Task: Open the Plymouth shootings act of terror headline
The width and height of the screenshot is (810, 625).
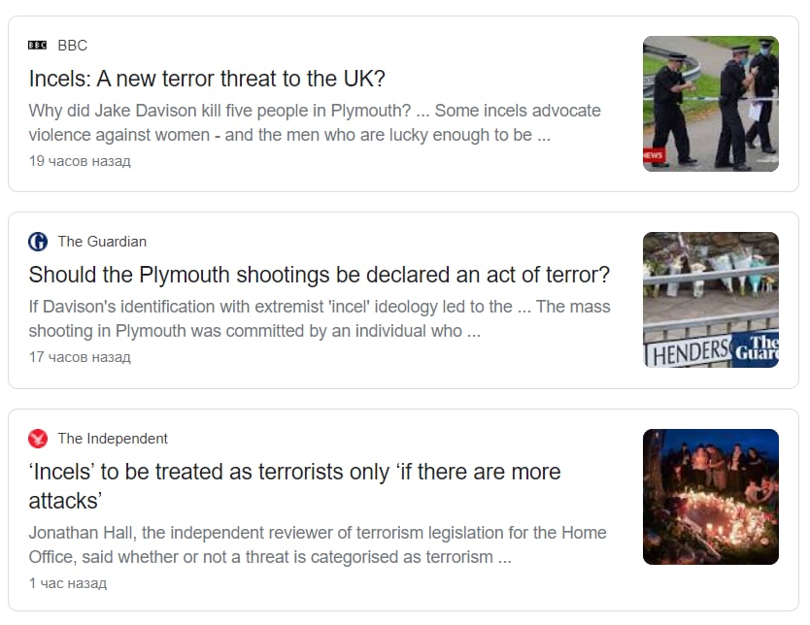Action: [320, 275]
